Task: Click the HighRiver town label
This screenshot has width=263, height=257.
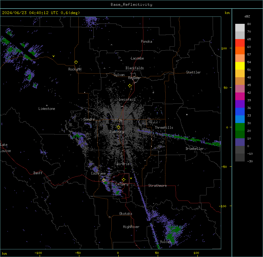Action: click(x=131, y=227)
